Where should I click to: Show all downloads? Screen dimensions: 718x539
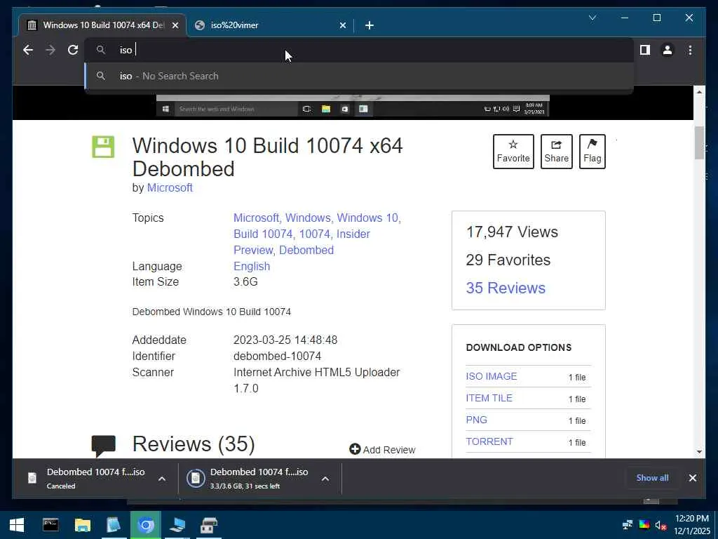[652, 478]
